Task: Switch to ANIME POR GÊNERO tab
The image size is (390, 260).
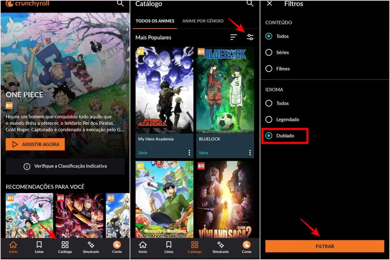Action: pos(203,21)
